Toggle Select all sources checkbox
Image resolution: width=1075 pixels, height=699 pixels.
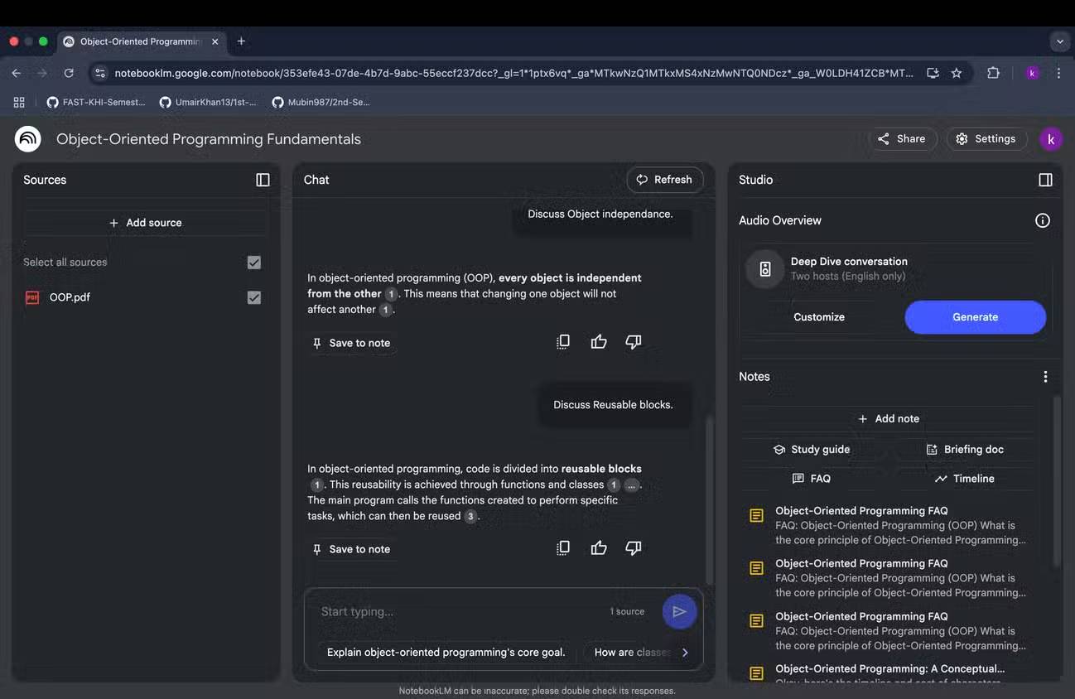point(254,263)
